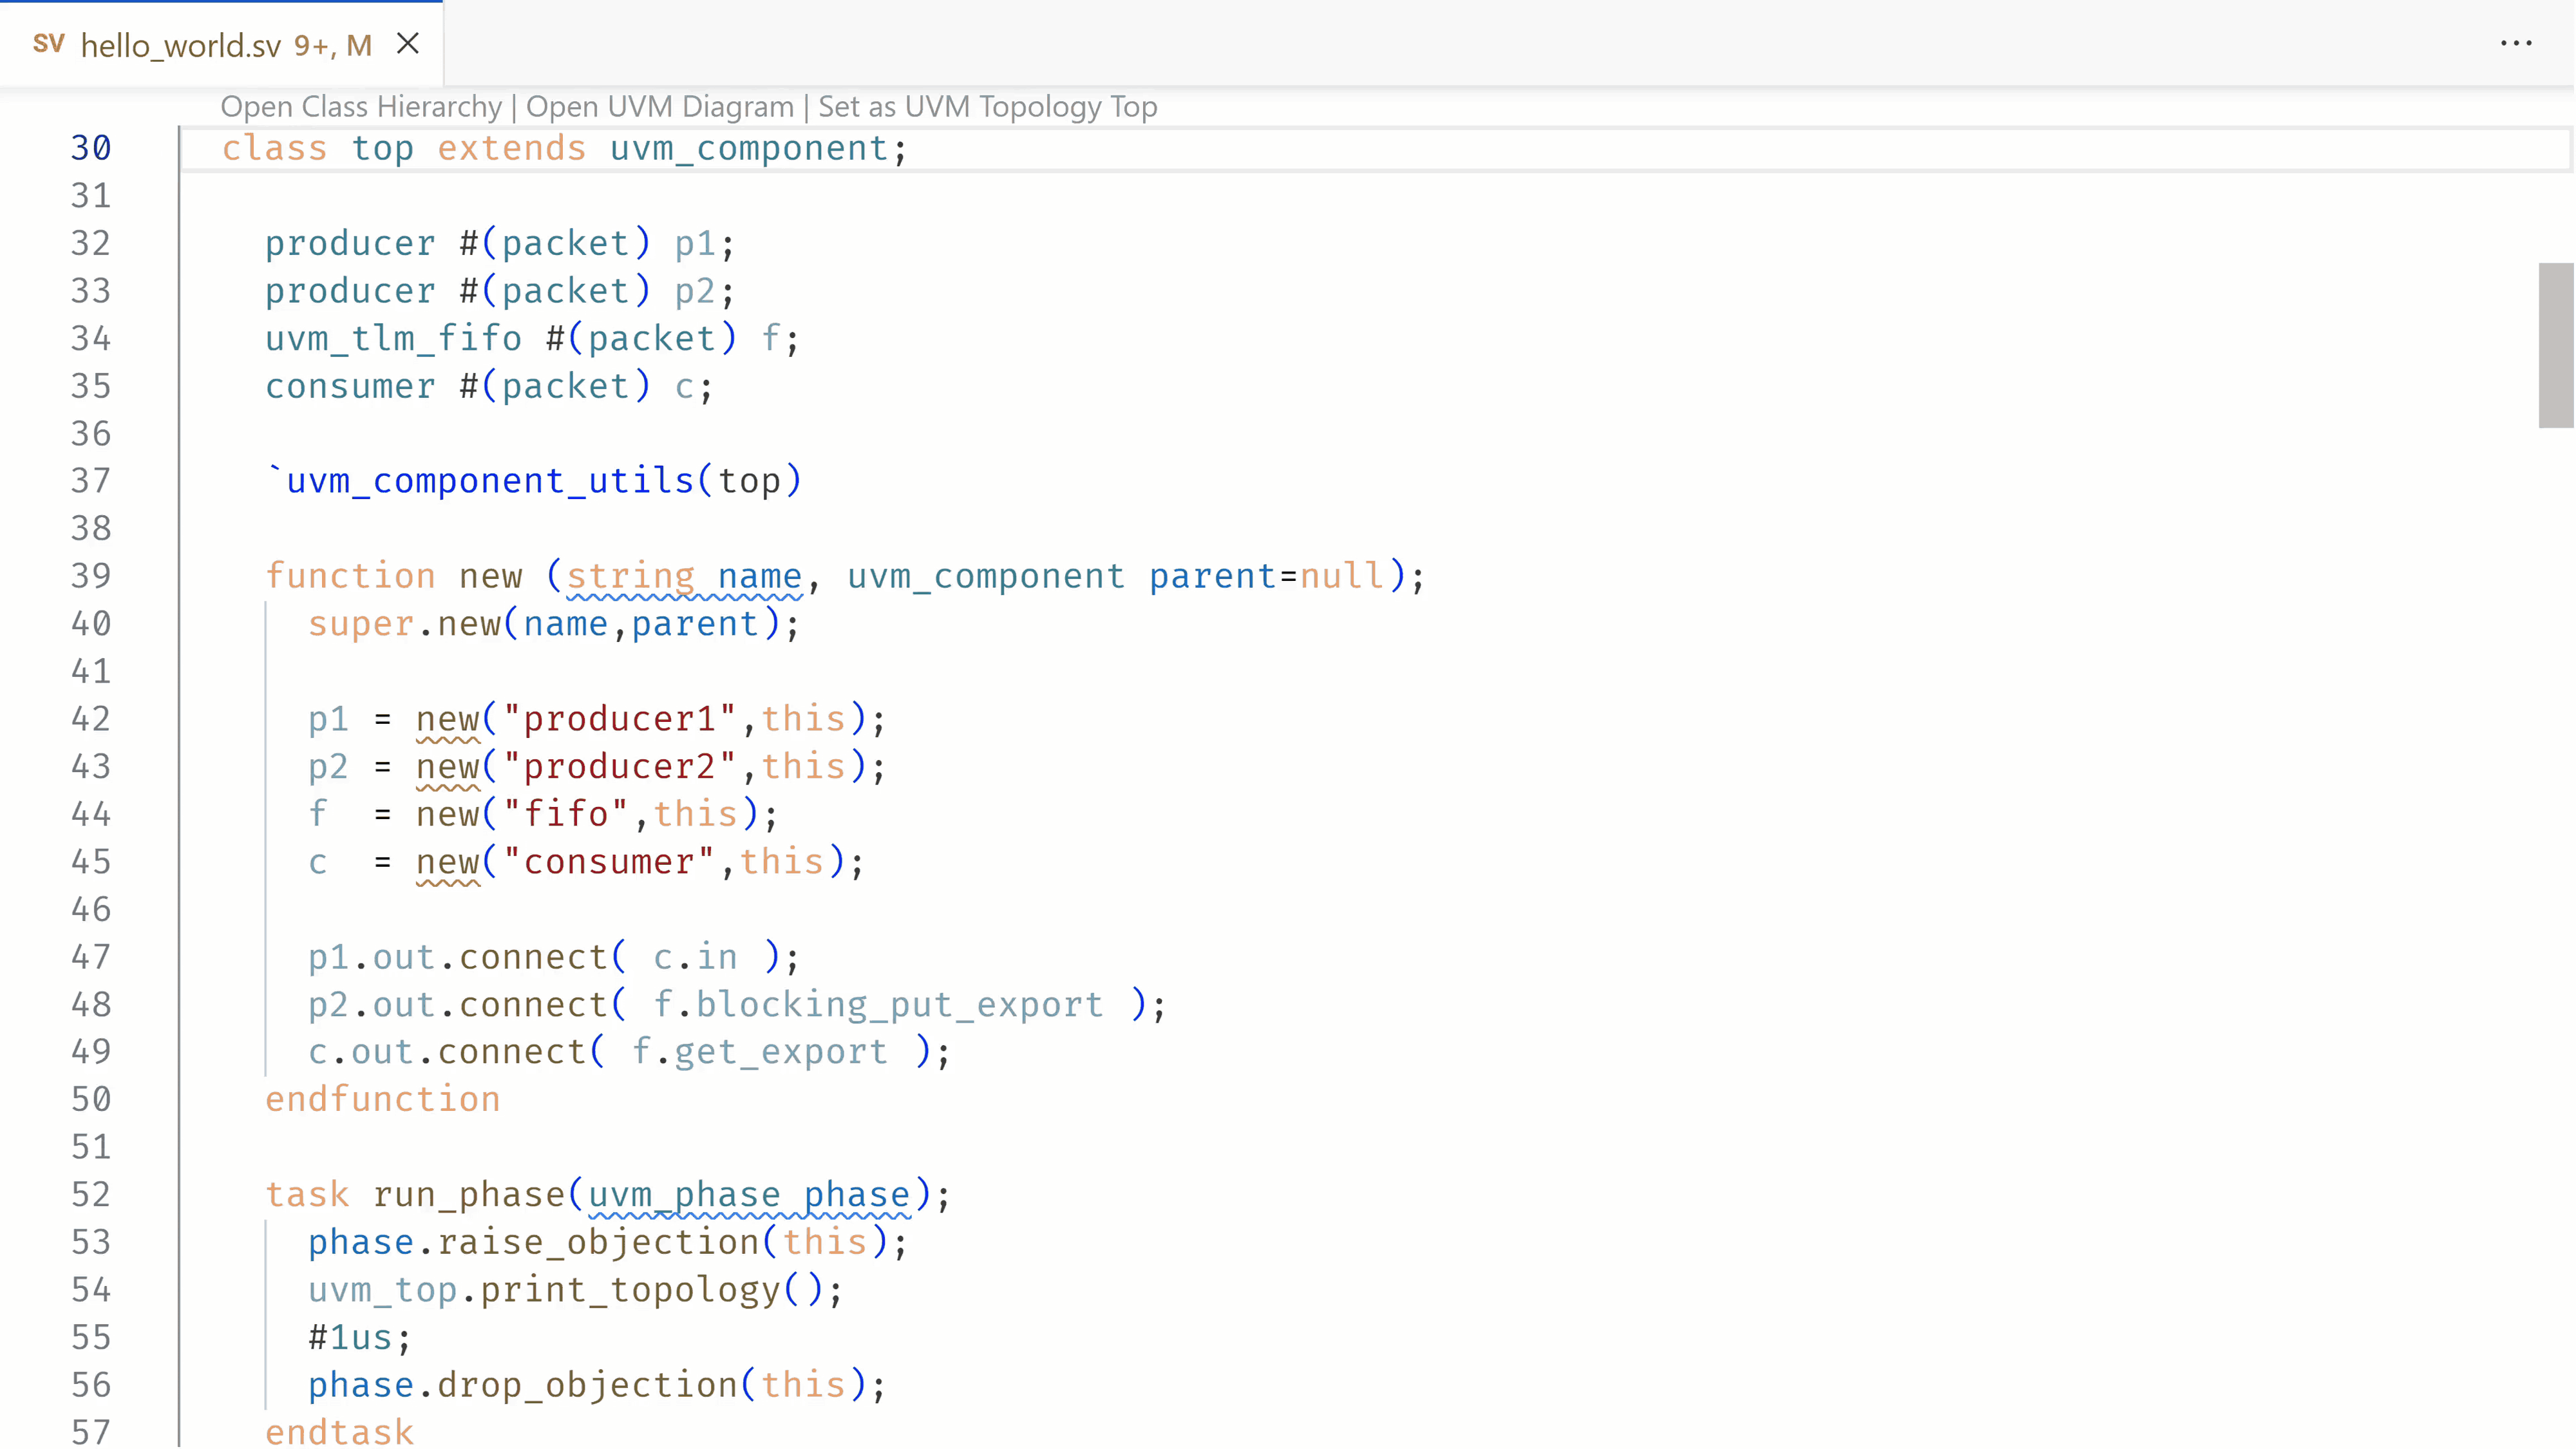The width and height of the screenshot is (2576, 1449).
Task: Click 'run_phase' task name
Action: (469, 1196)
